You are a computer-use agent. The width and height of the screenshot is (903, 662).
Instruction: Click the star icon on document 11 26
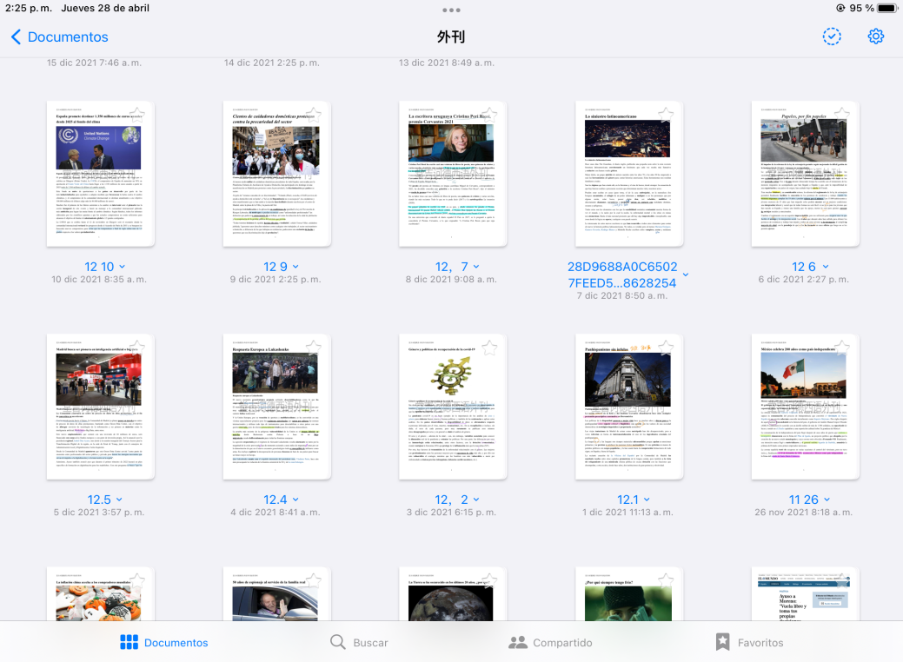click(841, 348)
